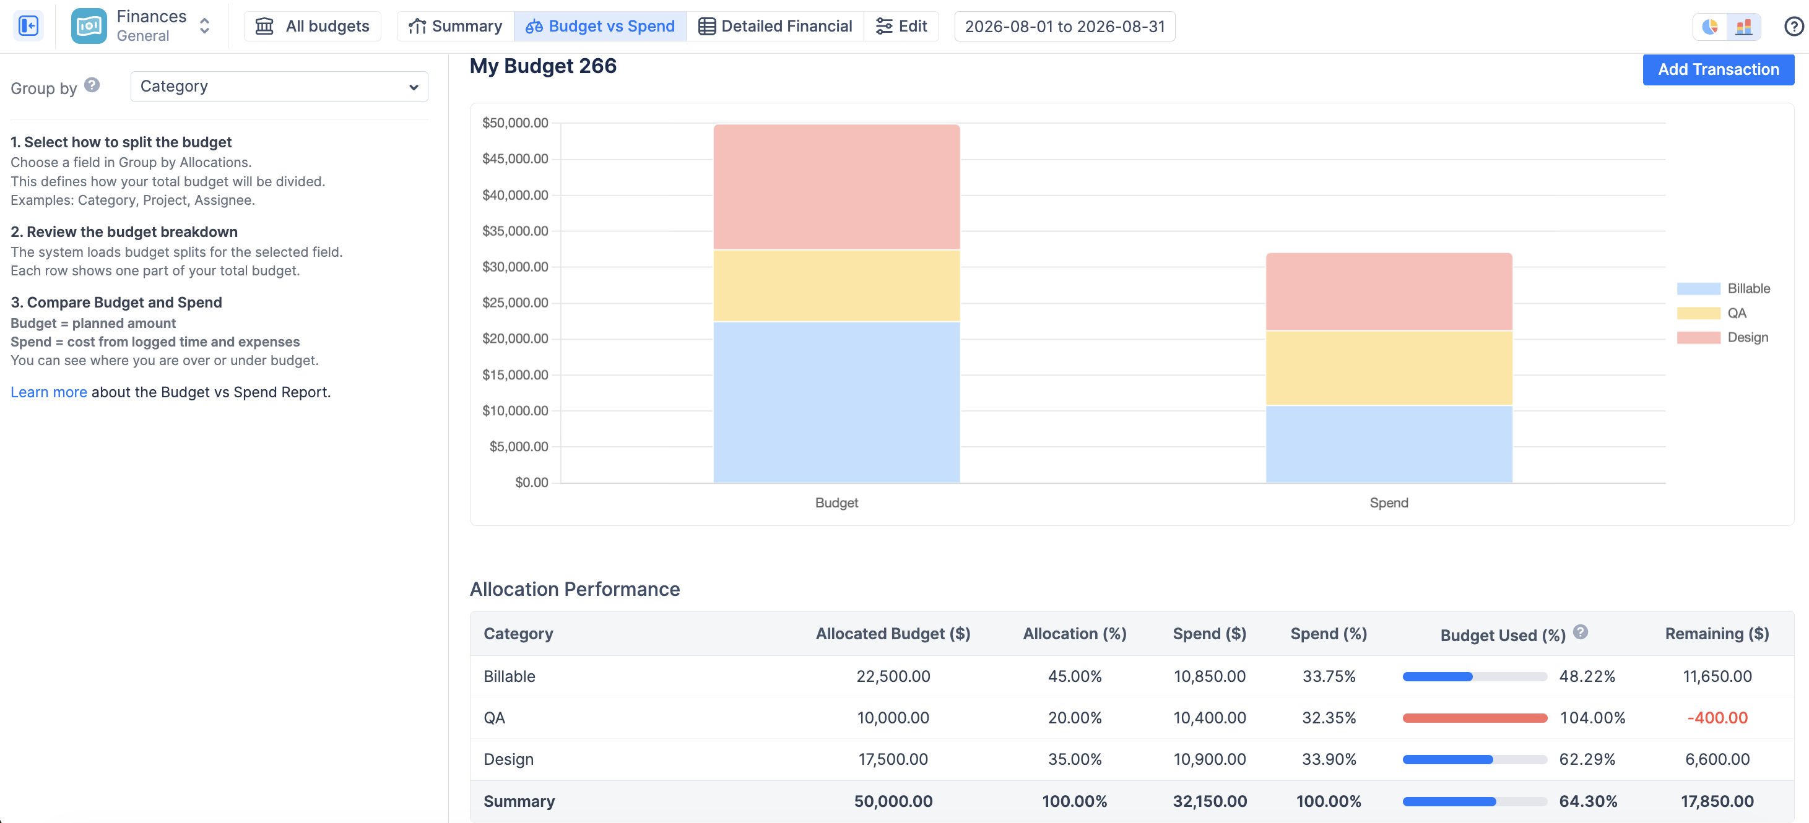The width and height of the screenshot is (1809, 823).
Task: Switch to the Summary tab
Action: (456, 26)
